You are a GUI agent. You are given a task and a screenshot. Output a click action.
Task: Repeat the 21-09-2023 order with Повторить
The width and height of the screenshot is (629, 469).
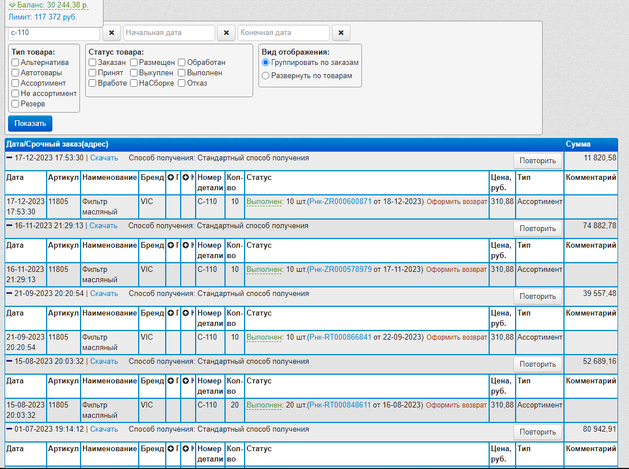tap(537, 297)
